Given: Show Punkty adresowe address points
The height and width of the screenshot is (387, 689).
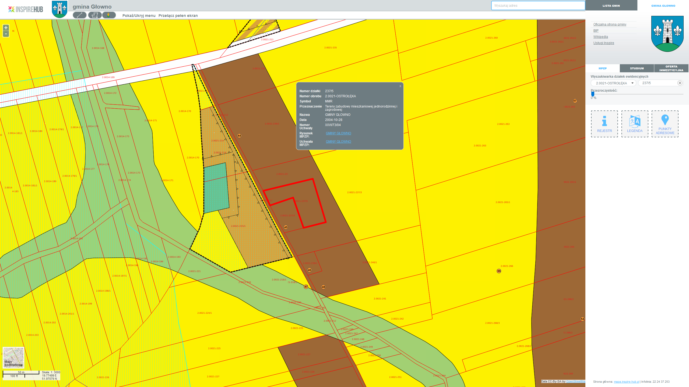Looking at the screenshot, I should pos(665,124).
